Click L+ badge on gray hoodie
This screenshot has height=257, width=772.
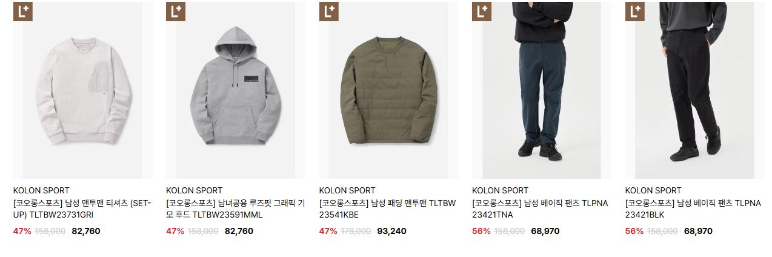176,12
